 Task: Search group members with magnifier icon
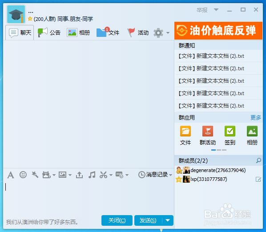[258, 160]
